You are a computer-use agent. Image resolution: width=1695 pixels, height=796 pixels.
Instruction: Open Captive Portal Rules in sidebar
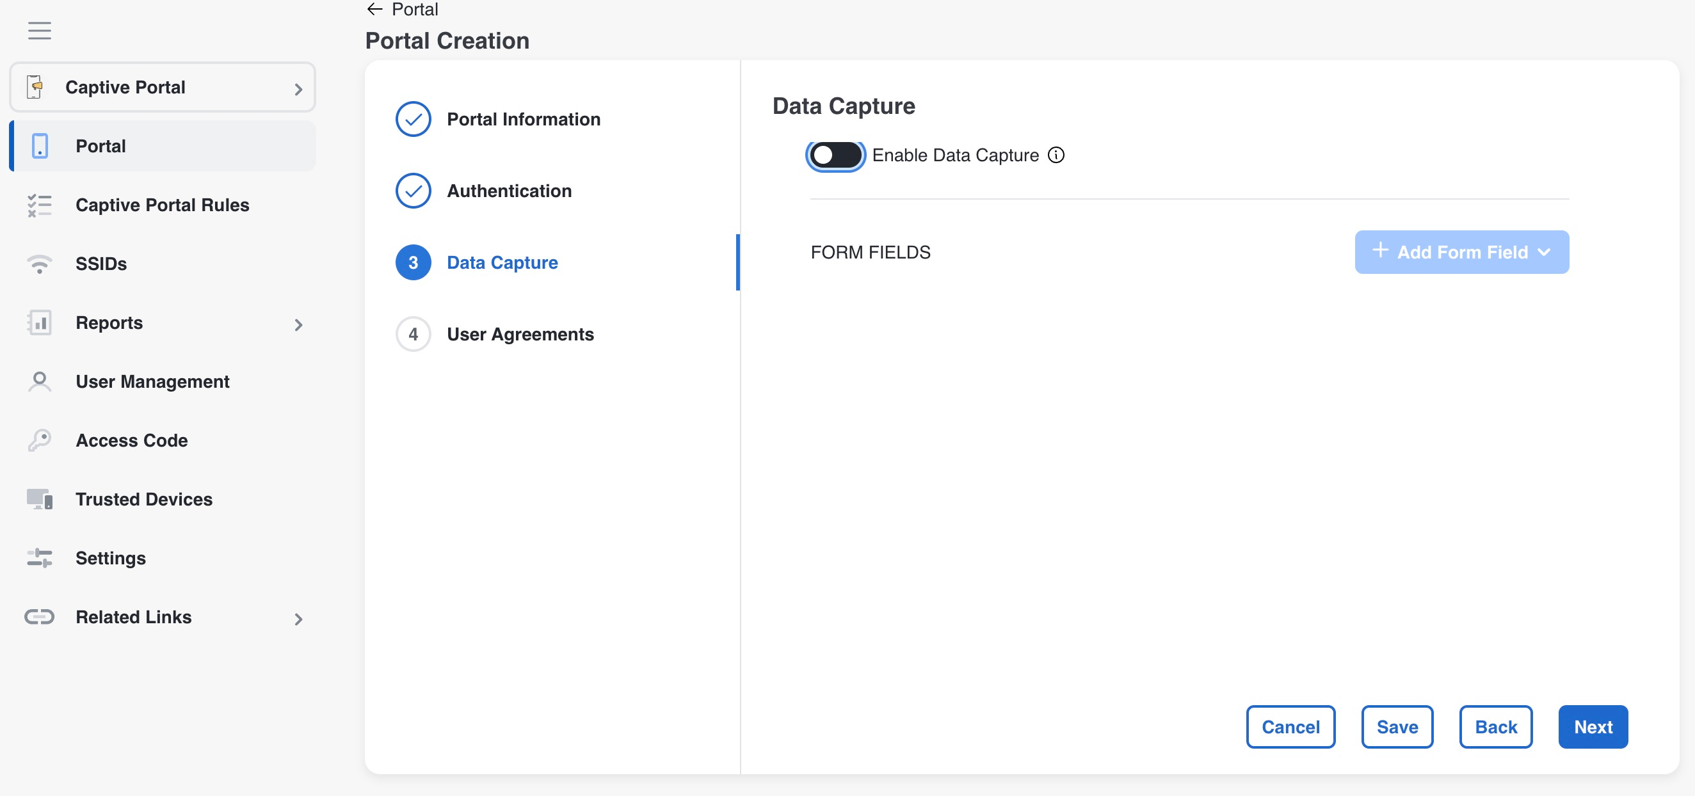click(163, 205)
